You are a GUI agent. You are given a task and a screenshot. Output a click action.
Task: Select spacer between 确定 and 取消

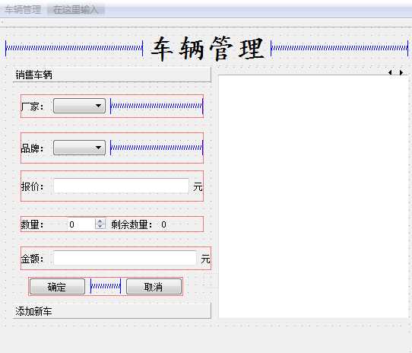pyautogui.click(x=106, y=286)
